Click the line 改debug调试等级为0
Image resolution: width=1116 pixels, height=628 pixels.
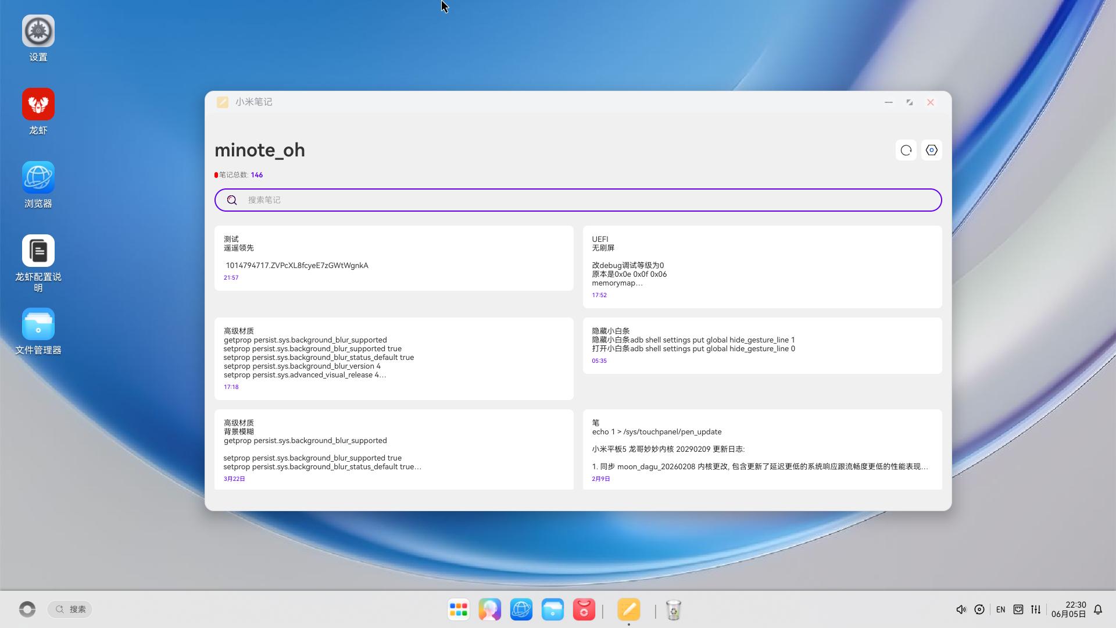click(628, 266)
